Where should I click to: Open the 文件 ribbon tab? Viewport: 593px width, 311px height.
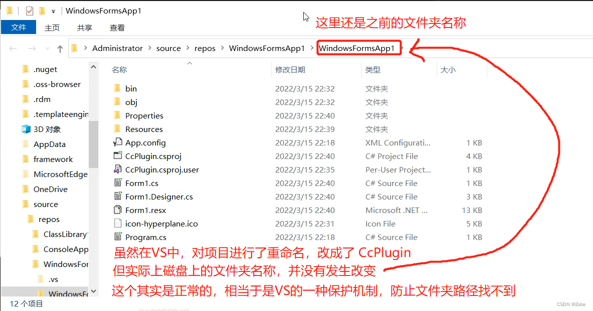(19, 27)
